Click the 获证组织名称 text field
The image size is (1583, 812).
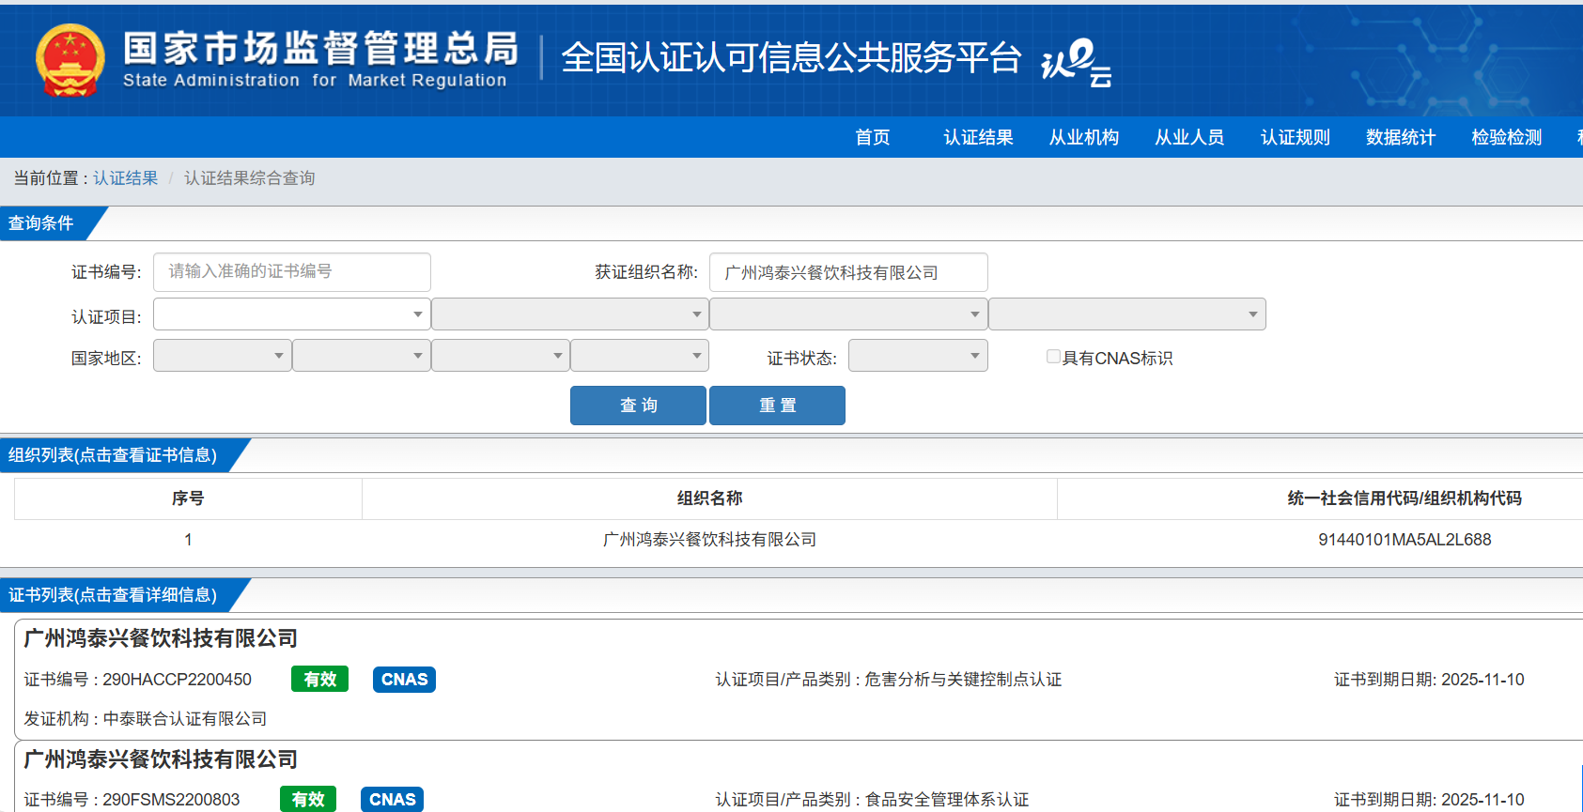tap(847, 272)
